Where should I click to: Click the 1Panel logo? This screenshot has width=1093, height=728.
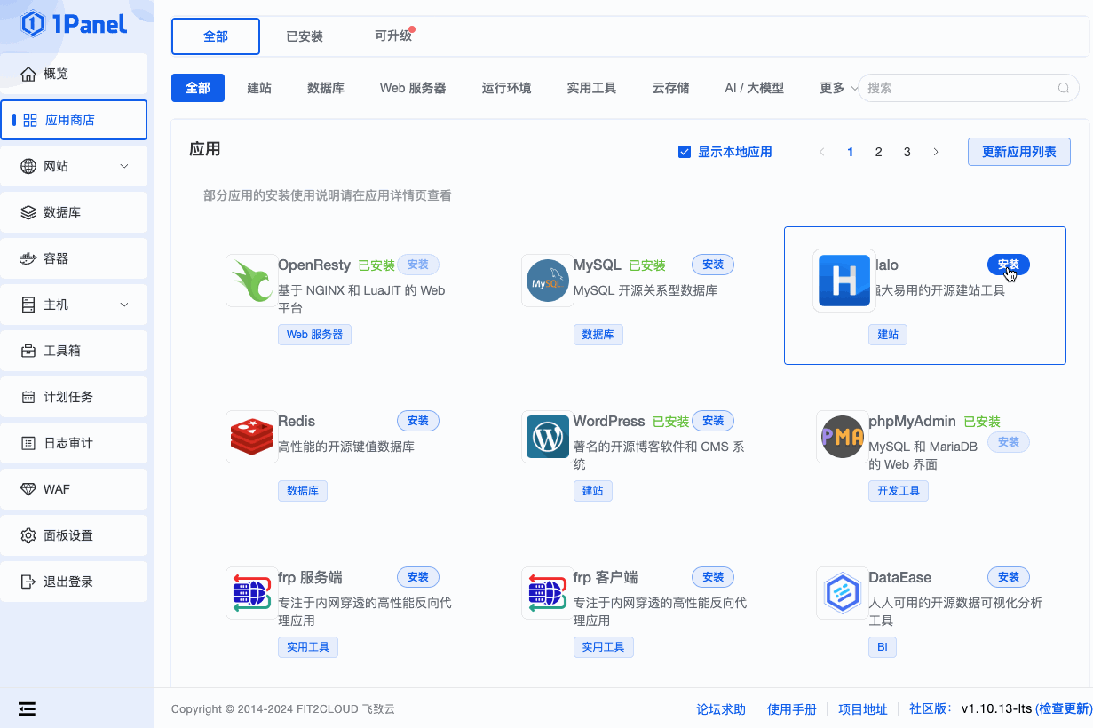(x=75, y=23)
